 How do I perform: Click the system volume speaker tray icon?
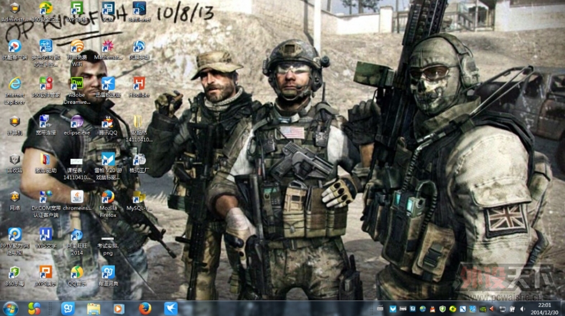(x=522, y=309)
